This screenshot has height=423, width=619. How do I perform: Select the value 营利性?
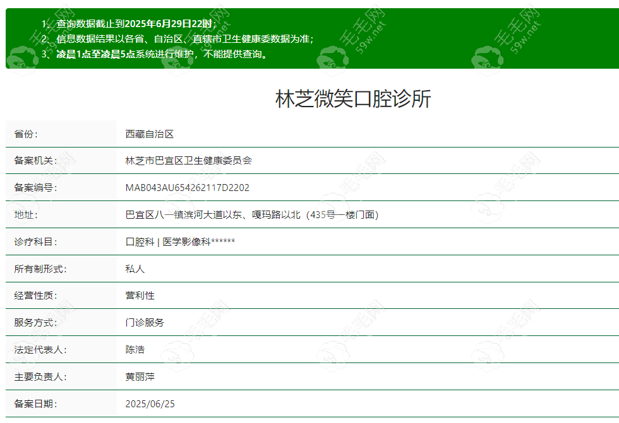point(140,296)
